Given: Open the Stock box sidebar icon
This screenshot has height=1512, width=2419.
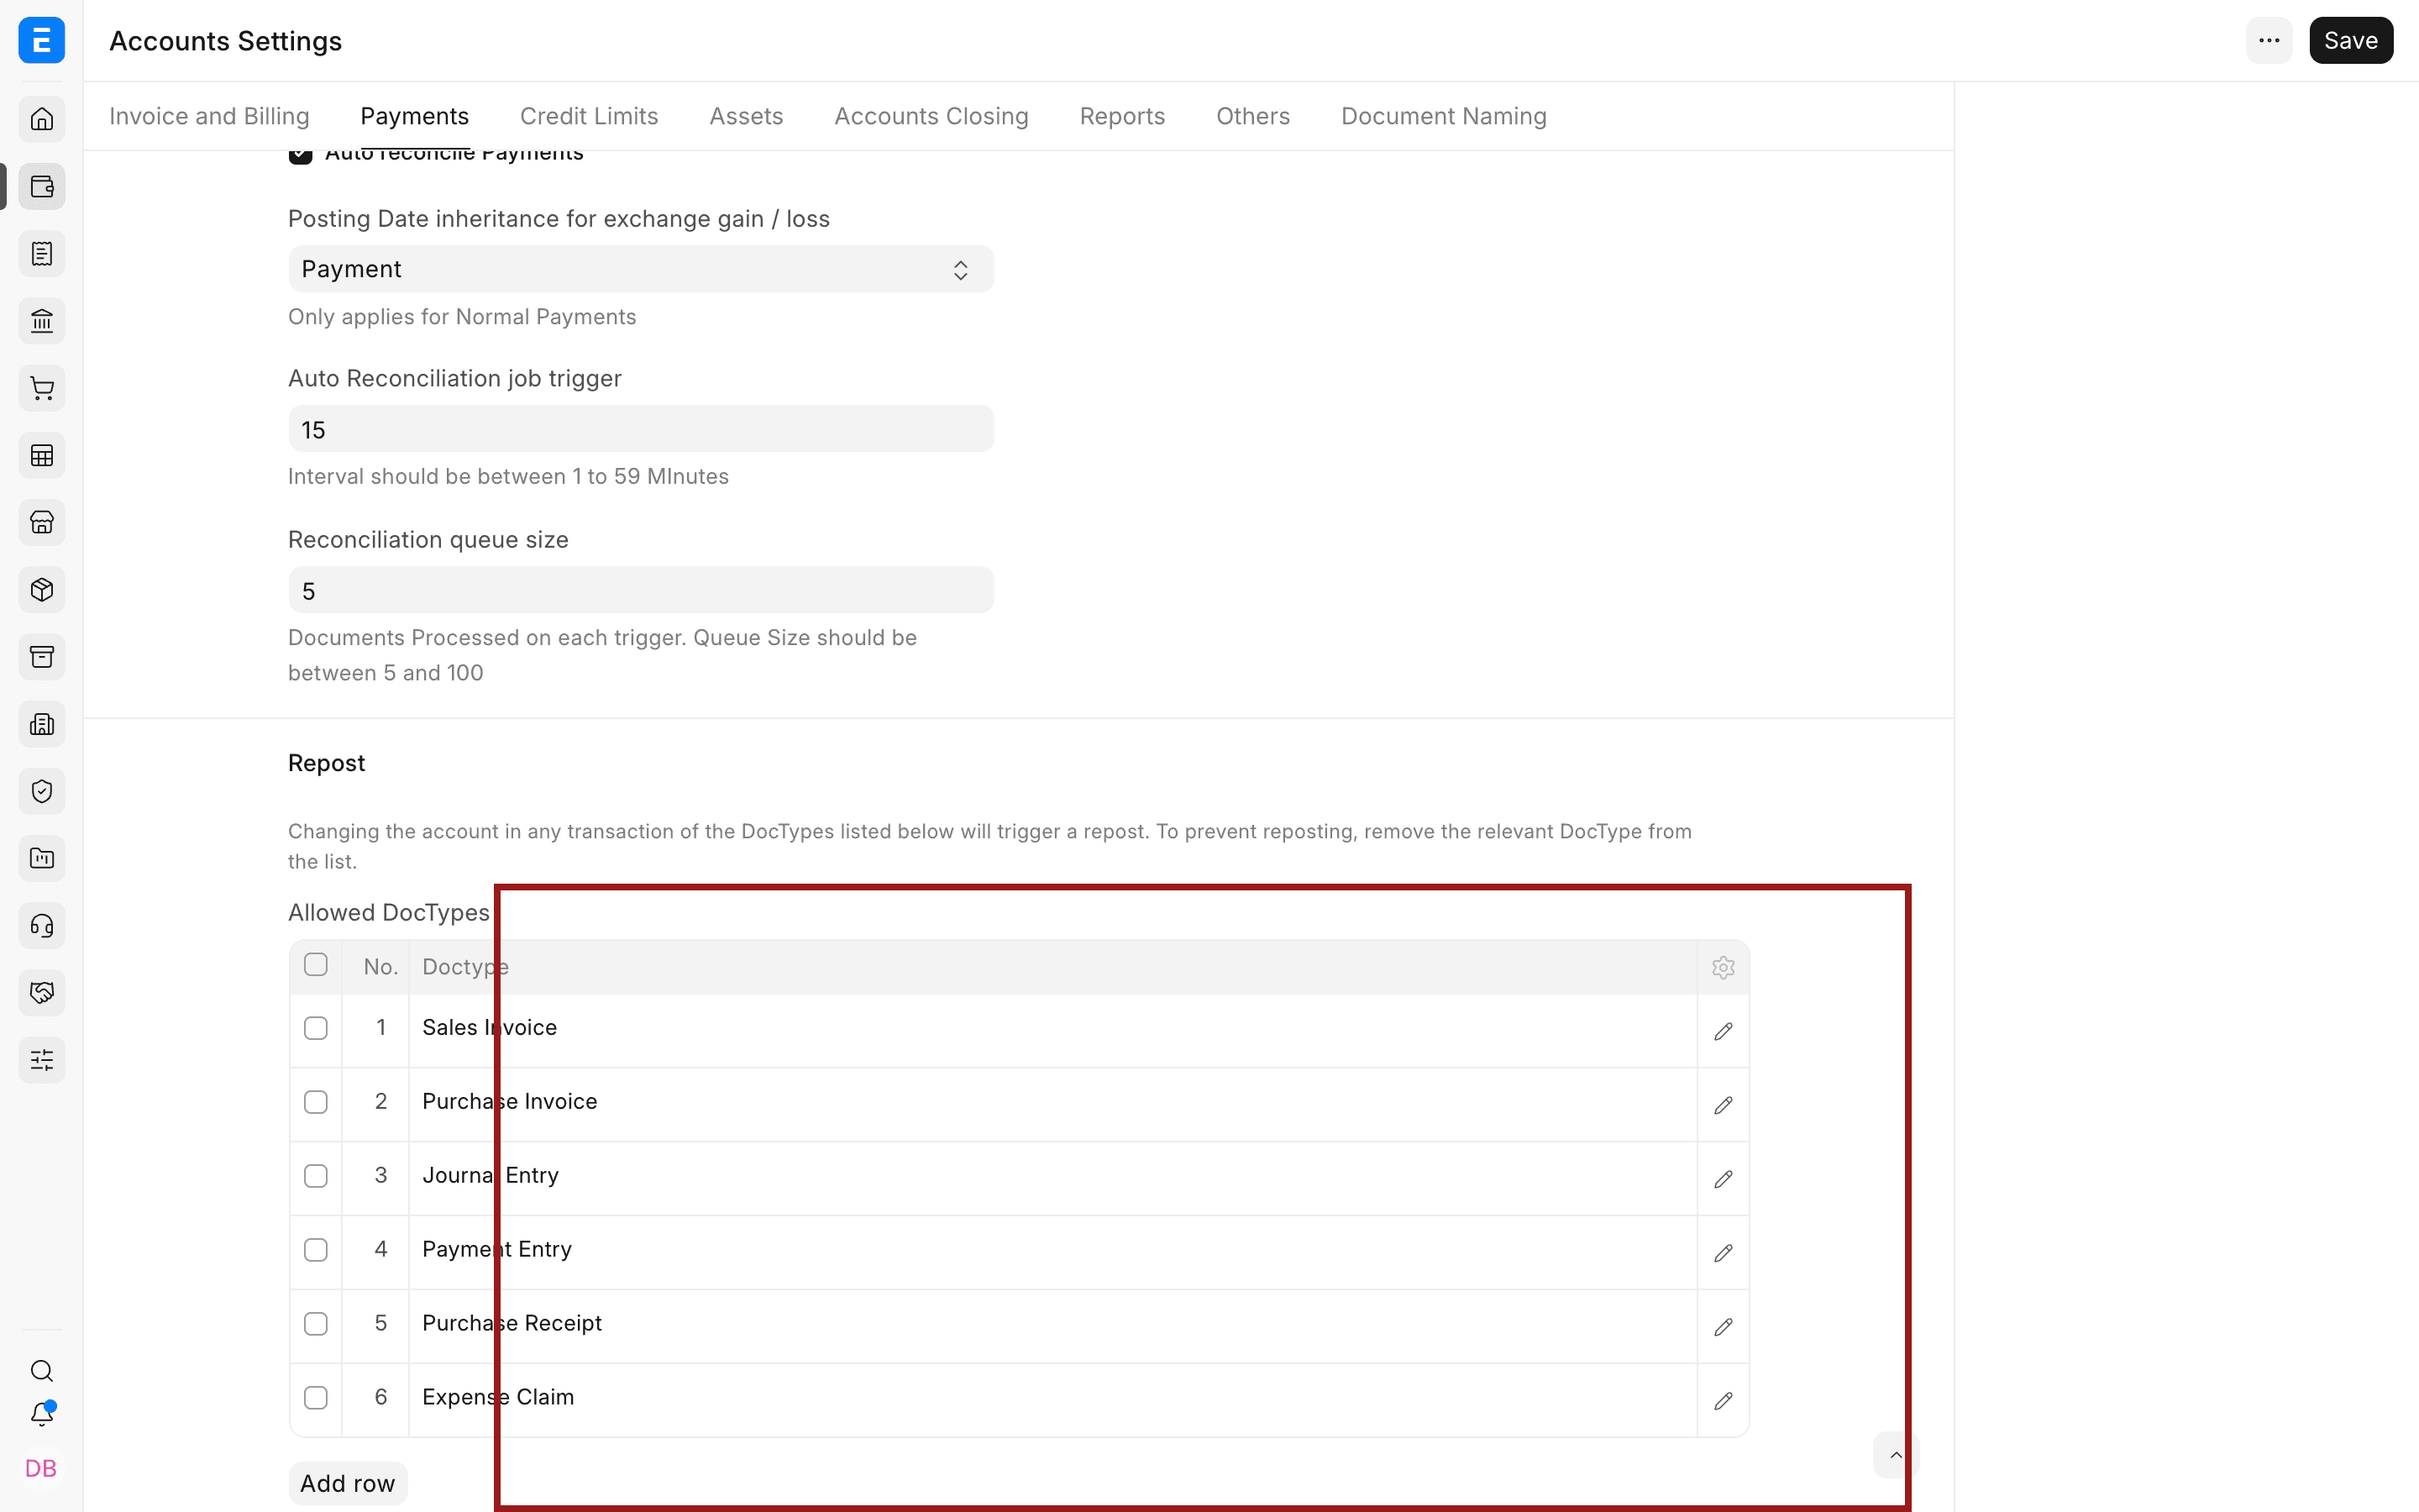Looking at the screenshot, I should tap(41, 589).
